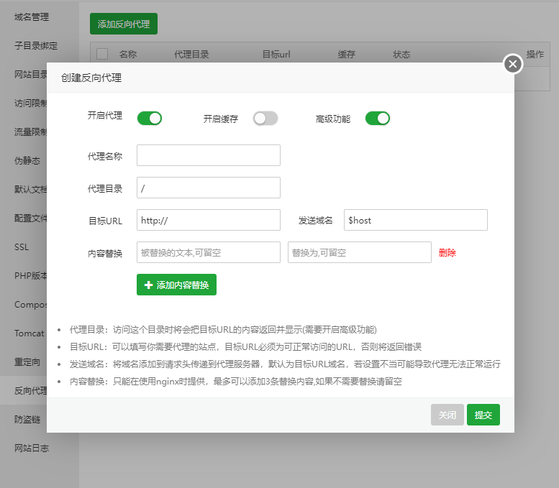Open Composer in the sidebar
The height and width of the screenshot is (488, 559).
click(x=31, y=305)
